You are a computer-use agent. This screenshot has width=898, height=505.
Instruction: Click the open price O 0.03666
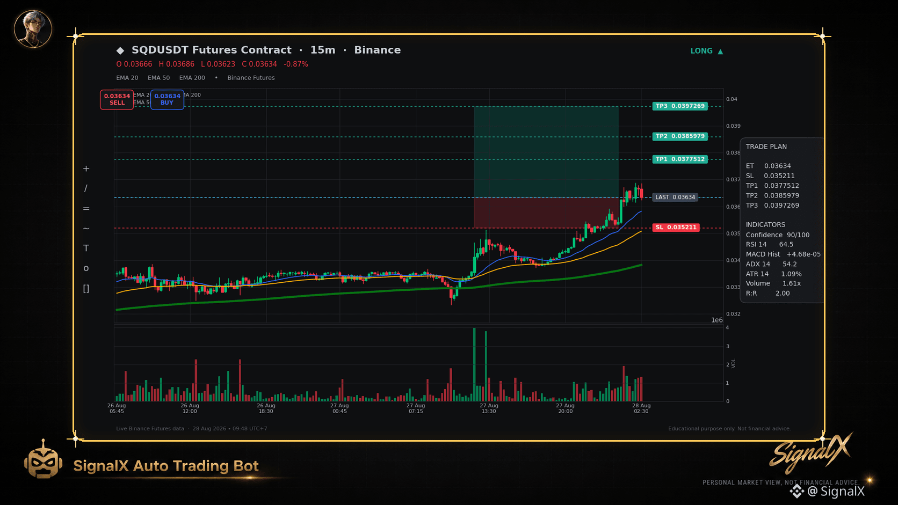pos(134,64)
